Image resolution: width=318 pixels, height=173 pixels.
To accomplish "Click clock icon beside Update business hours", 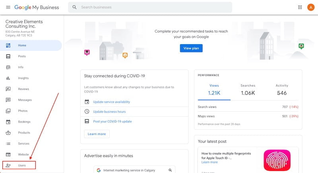I will click(x=87, y=111).
